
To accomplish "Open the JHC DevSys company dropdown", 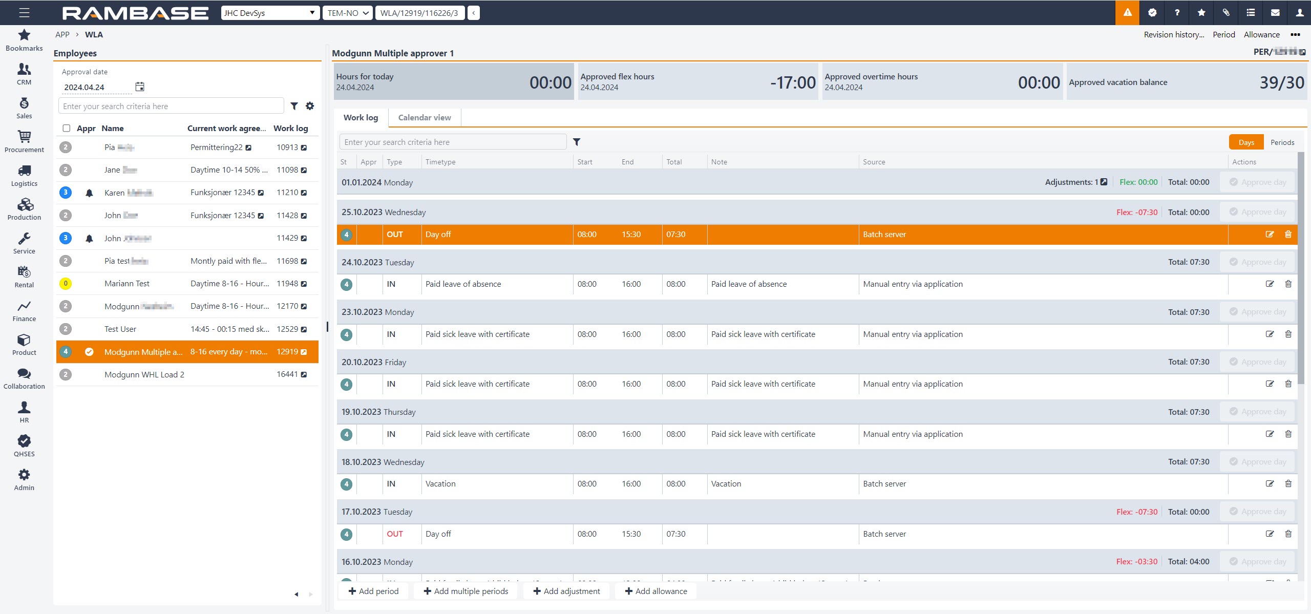I will pyautogui.click(x=270, y=13).
